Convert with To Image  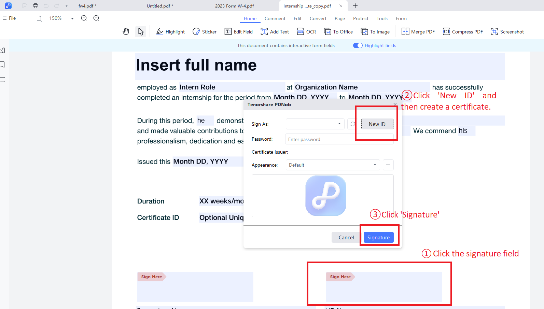pyautogui.click(x=375, y=32)
